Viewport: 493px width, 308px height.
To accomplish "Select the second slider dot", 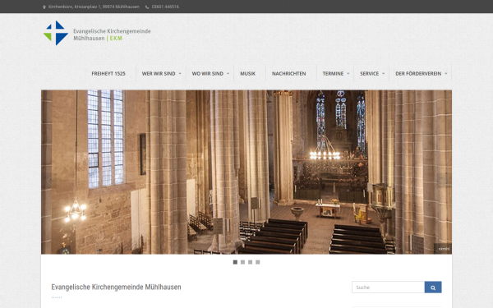I will (242, 262).
